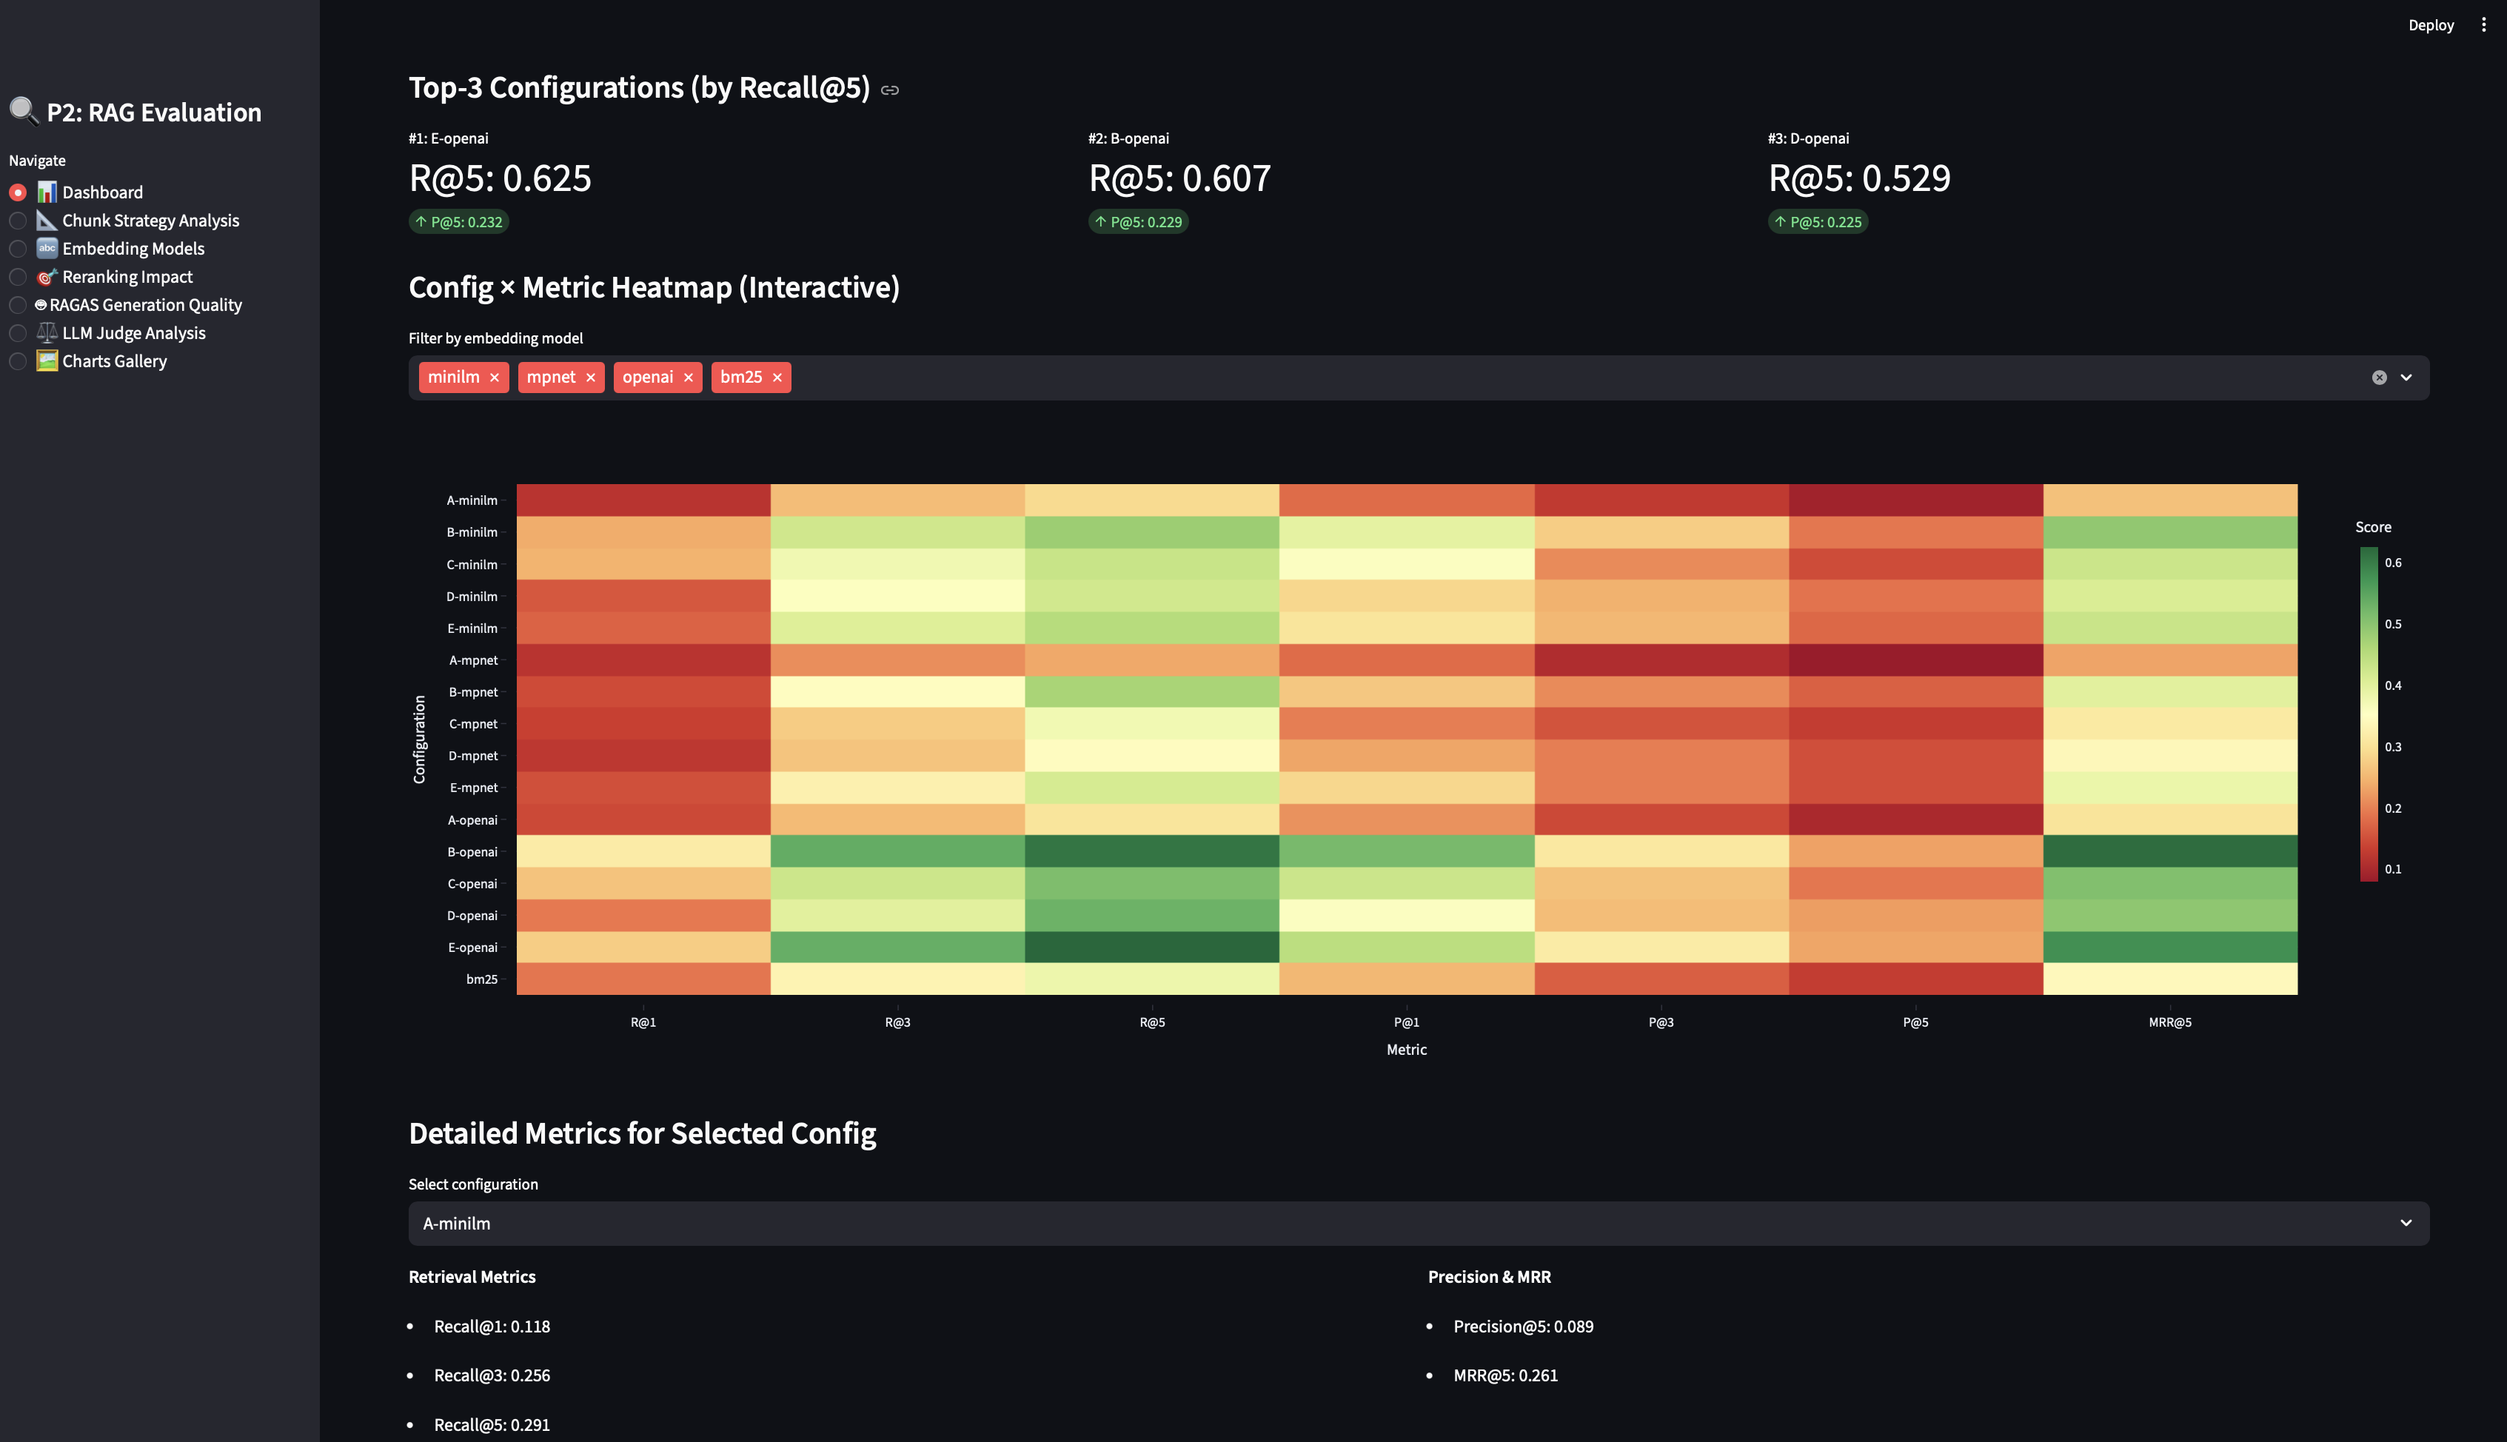Viewport: 2507px width, 1442px height.
Task: Select the Embedding Models radio button
Action: (18, 249)
